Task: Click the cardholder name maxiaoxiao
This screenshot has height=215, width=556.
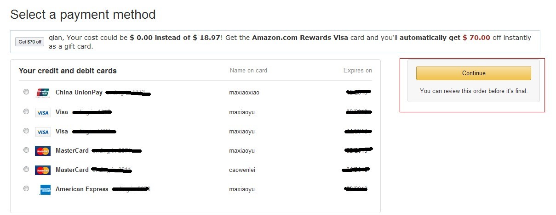Action: click(x=244, y=93)
